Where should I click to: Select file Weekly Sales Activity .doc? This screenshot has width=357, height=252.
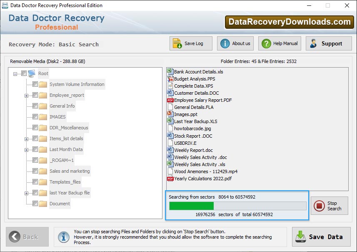point(200,157)
